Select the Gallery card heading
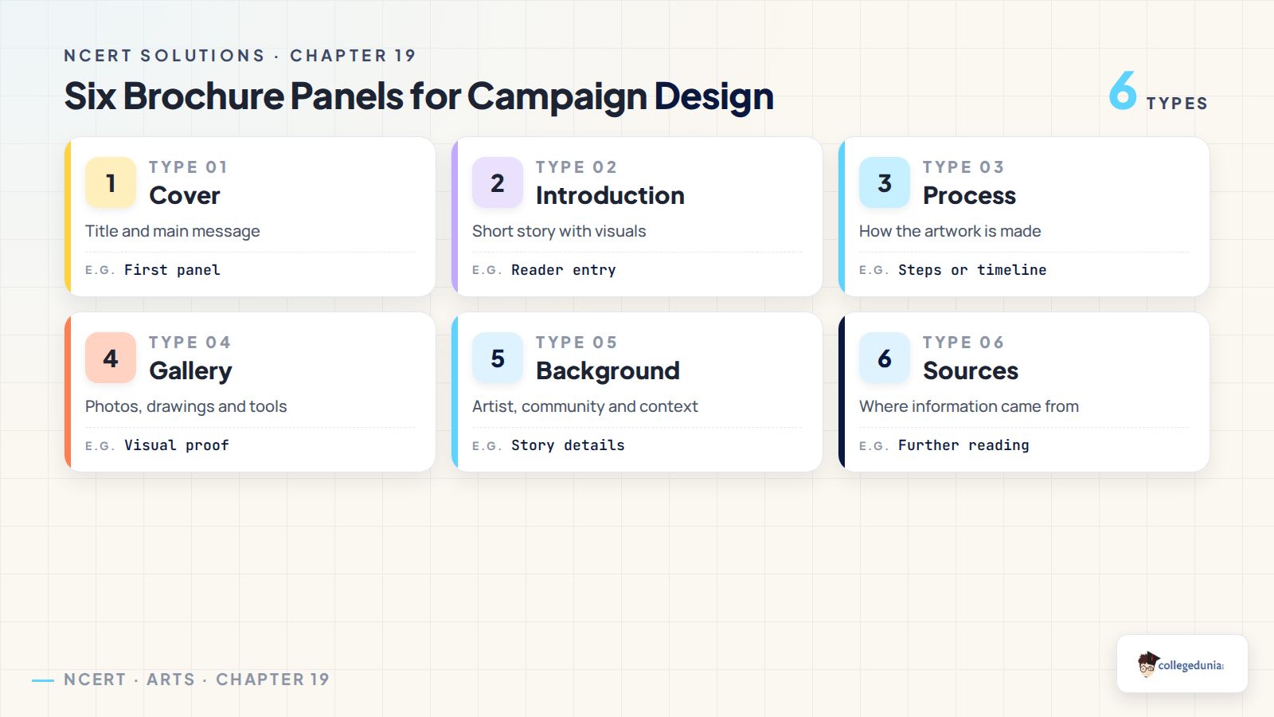Screen dimensions: 1274x717 (190, 371)
